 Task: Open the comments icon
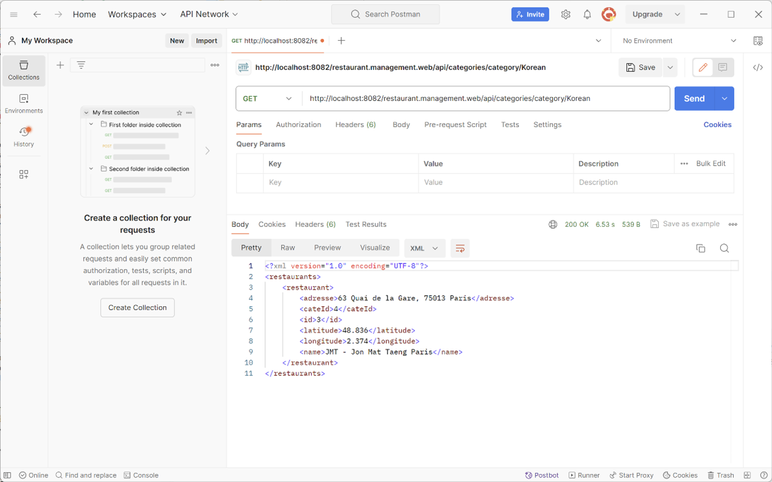723,68
